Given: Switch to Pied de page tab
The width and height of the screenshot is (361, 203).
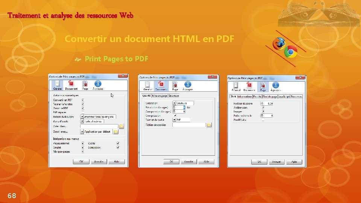Looking at the screenshot, I should (x=270, y=97).
